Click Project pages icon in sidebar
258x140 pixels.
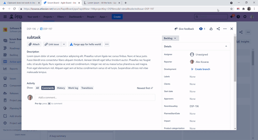tap(5, 100)
